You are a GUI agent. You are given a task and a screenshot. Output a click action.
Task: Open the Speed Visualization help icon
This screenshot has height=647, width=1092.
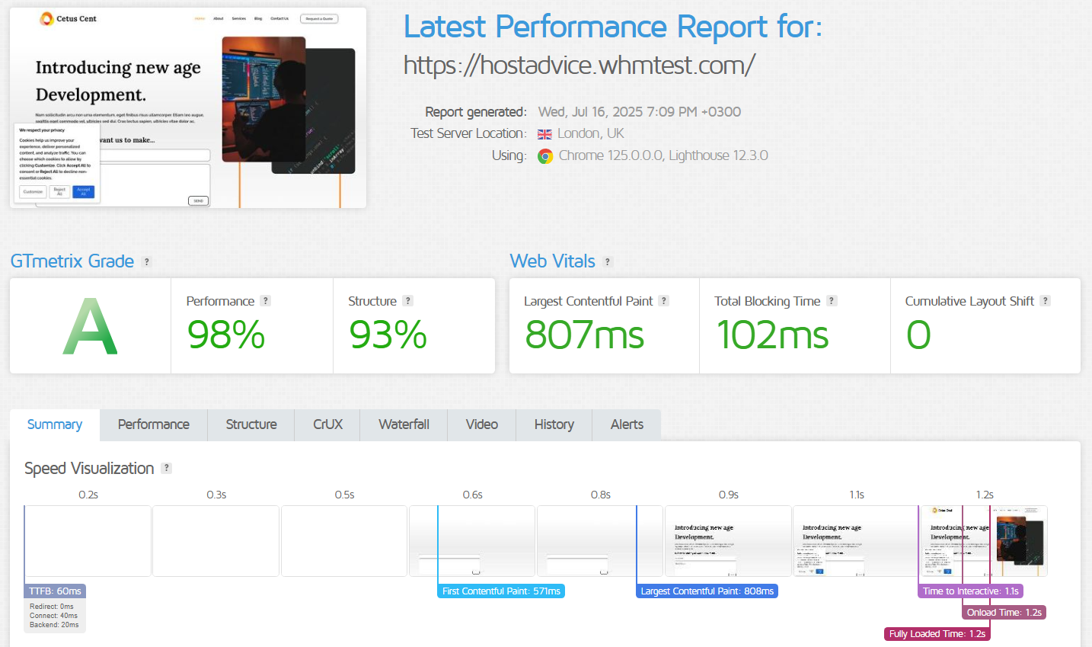click(167, 468)
